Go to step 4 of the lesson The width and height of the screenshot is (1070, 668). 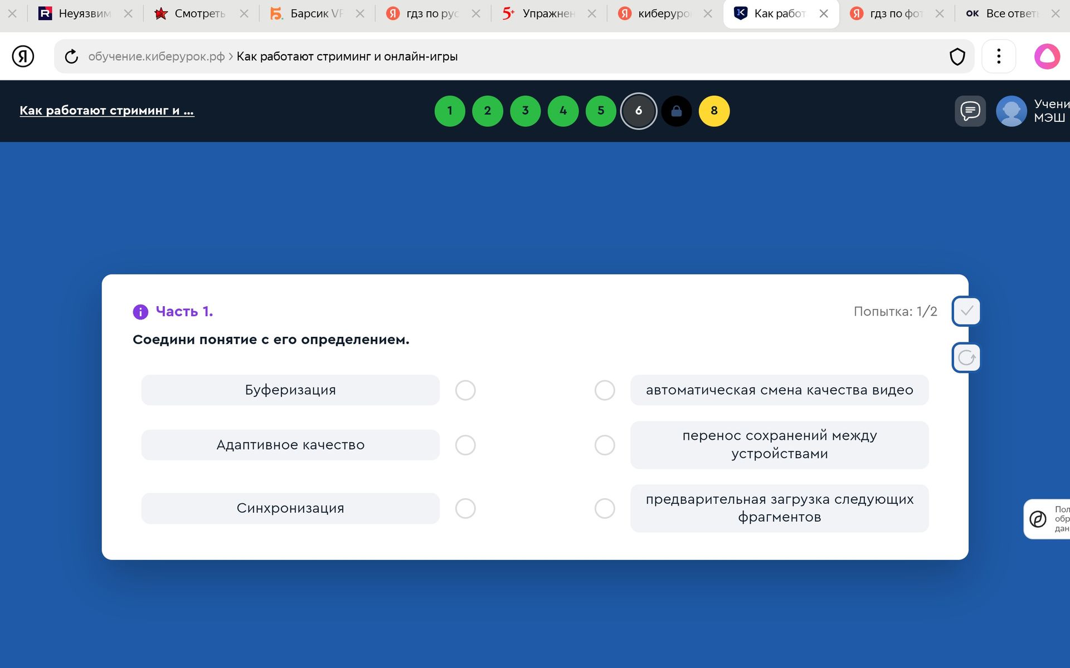point(563,111)
